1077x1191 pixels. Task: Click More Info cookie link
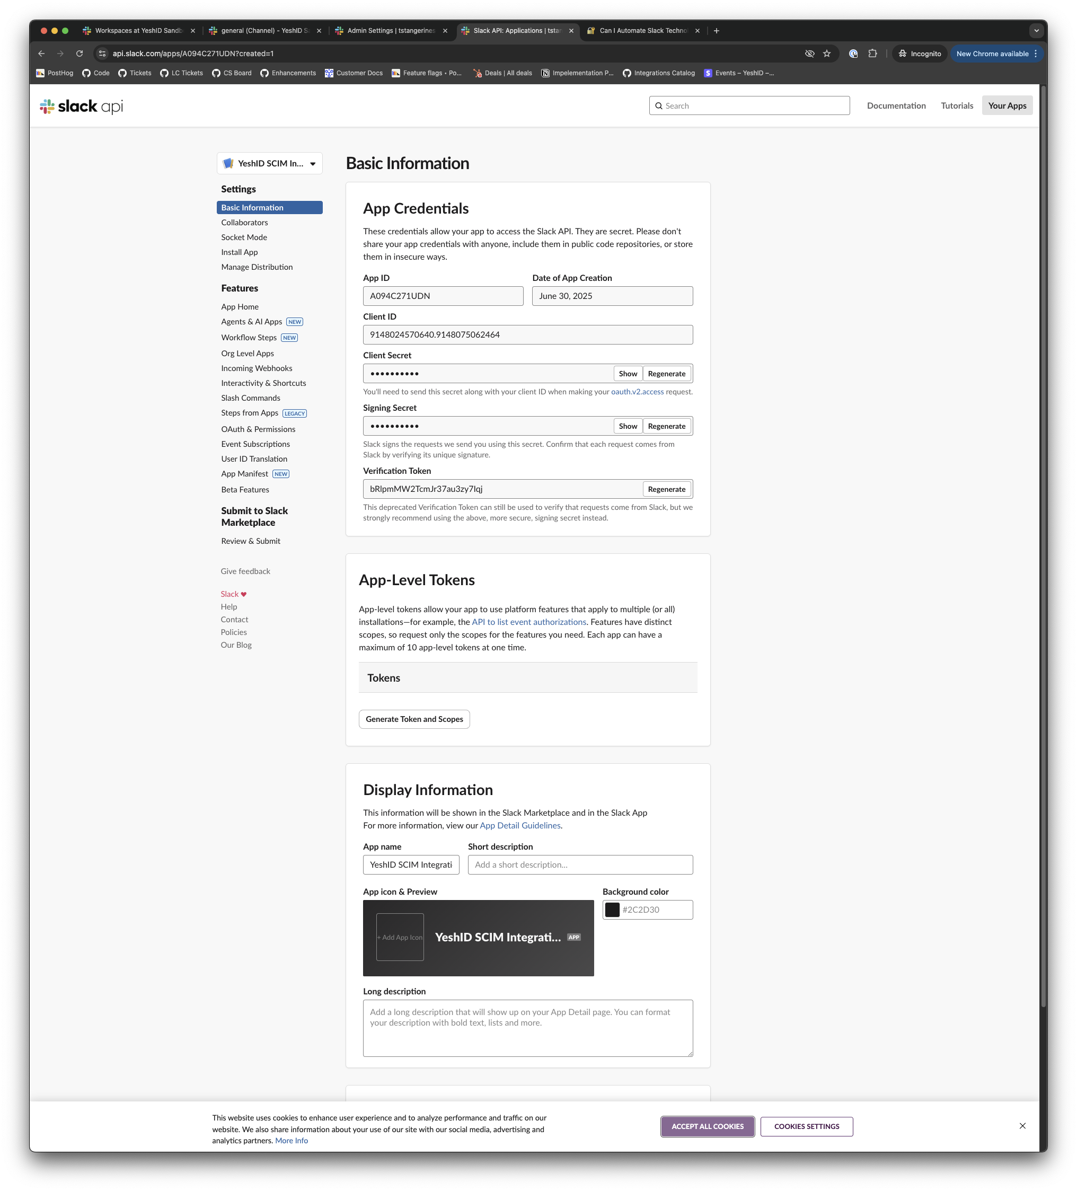(292, 1141)
